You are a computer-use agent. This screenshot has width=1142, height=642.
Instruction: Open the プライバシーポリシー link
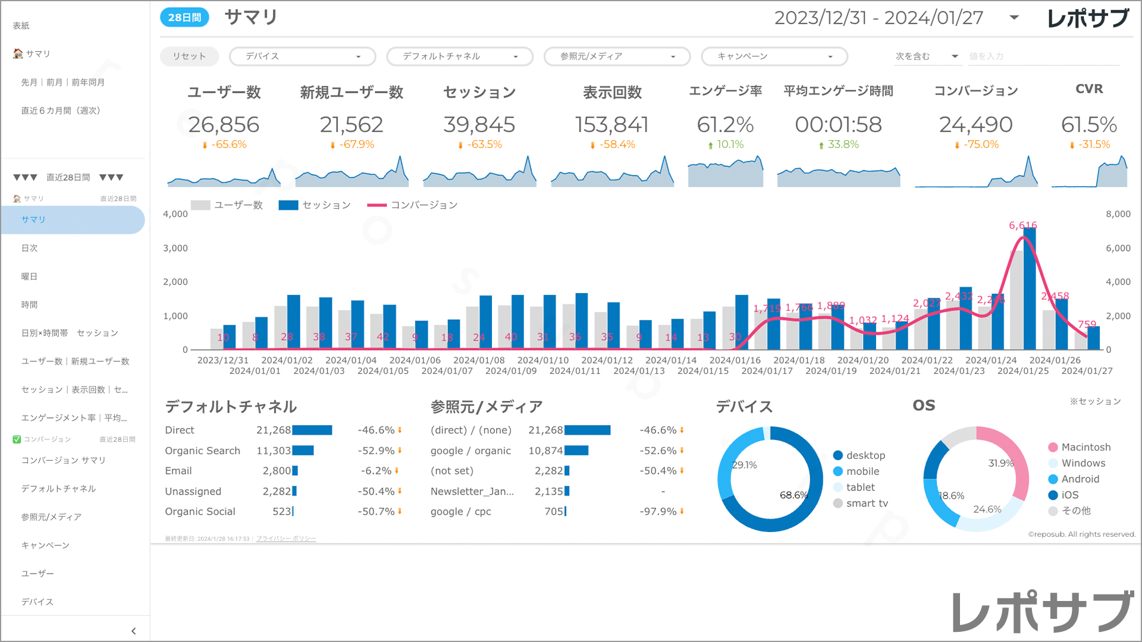click(x=286, y=539)
